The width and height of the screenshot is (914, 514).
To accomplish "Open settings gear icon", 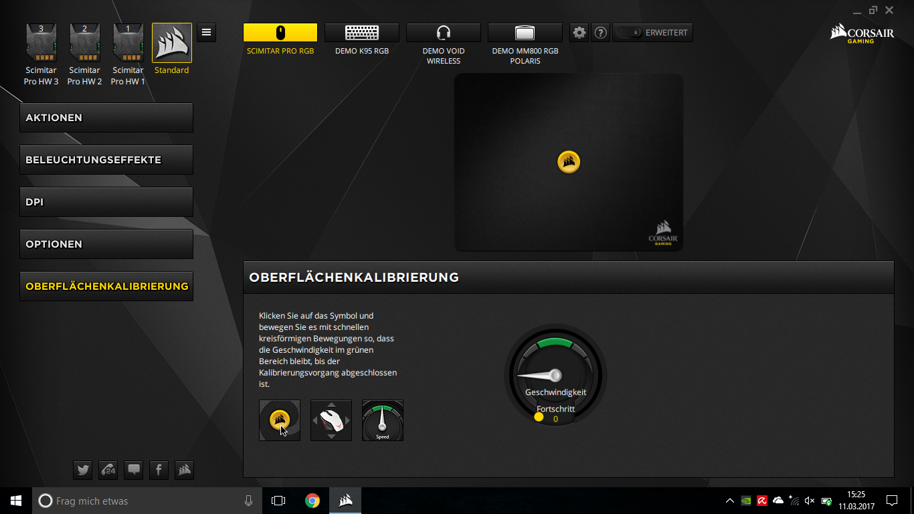I will [x=579, y=33].
